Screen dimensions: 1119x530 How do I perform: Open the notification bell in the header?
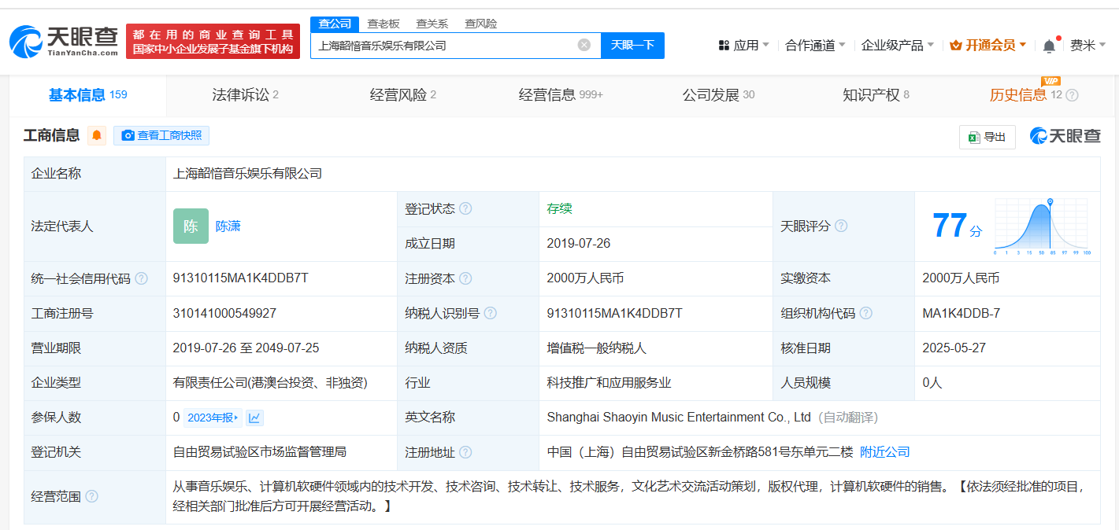[1049, 46]
